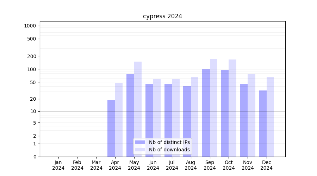Click the 'Nb of downloads' legend swatch
Image resolution: width=317 pixels, height=176 pixels.
pos(140,150)
